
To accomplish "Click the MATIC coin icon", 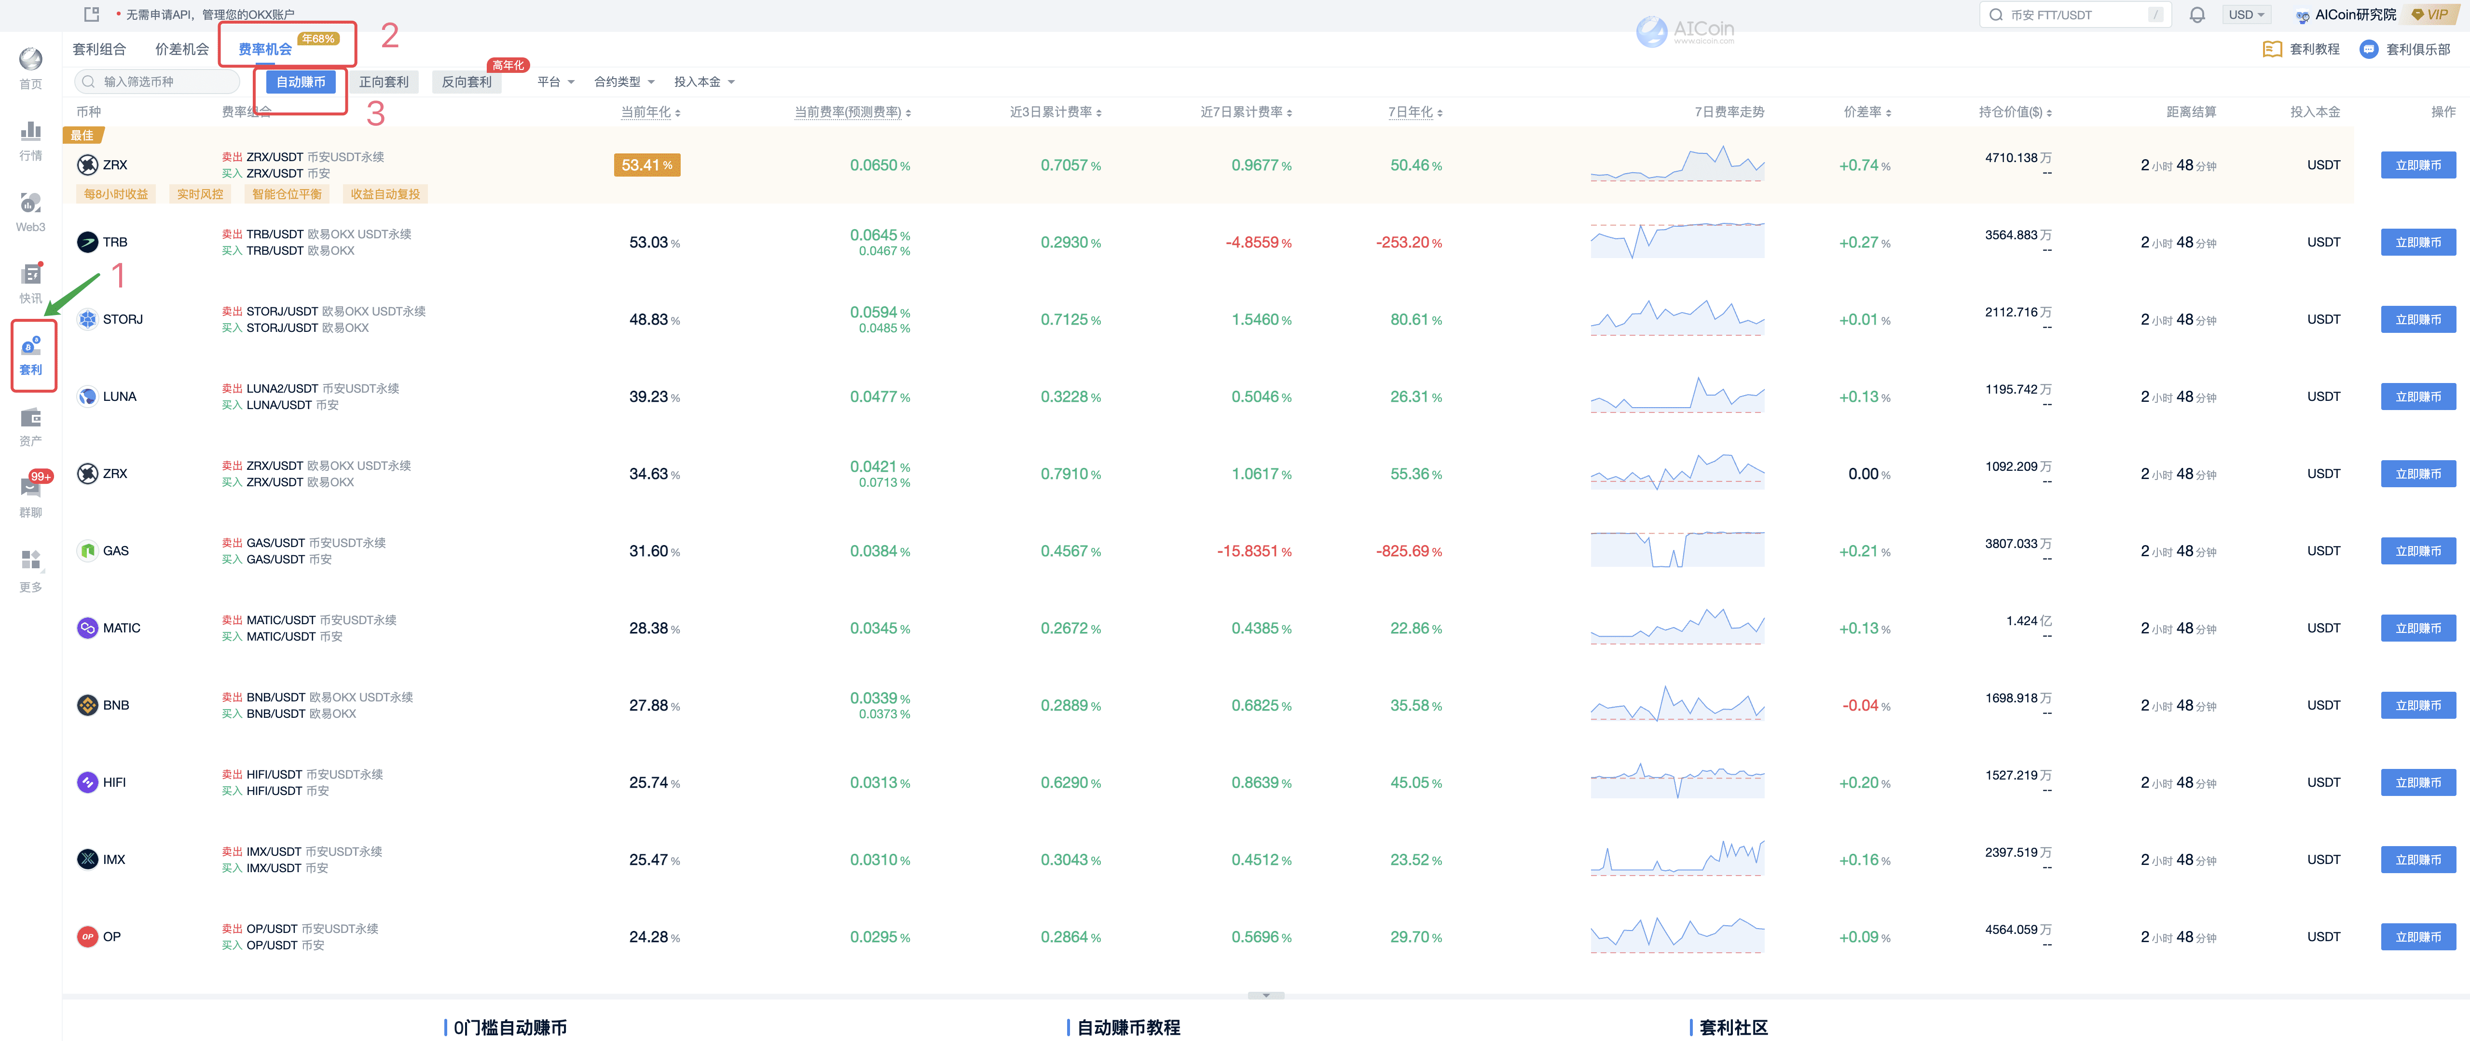I will [x=87, y=628].
